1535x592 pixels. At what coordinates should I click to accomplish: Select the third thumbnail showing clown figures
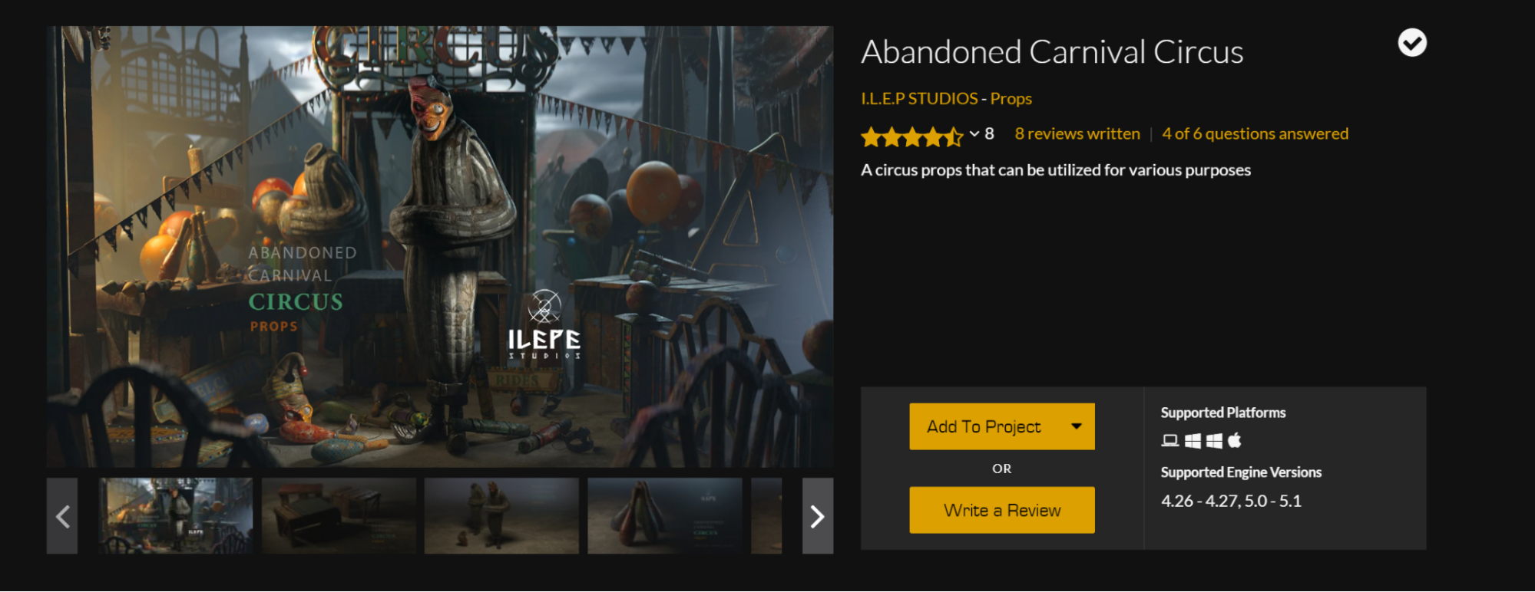click(501, 516)
